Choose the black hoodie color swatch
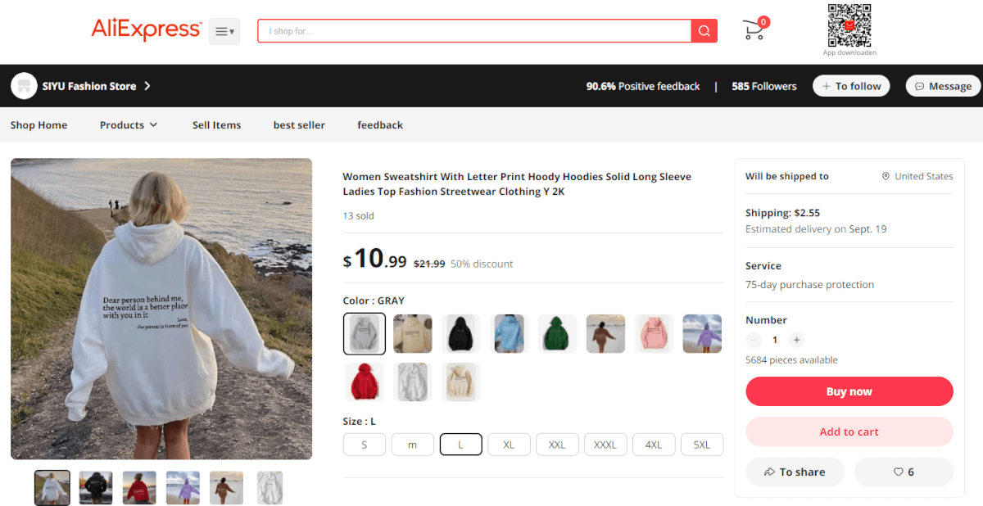The height and width of the screenshot is (506, 983). point(461,334)
